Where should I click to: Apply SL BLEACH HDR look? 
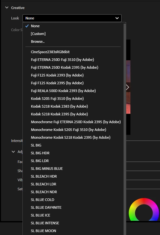[73, 176]
